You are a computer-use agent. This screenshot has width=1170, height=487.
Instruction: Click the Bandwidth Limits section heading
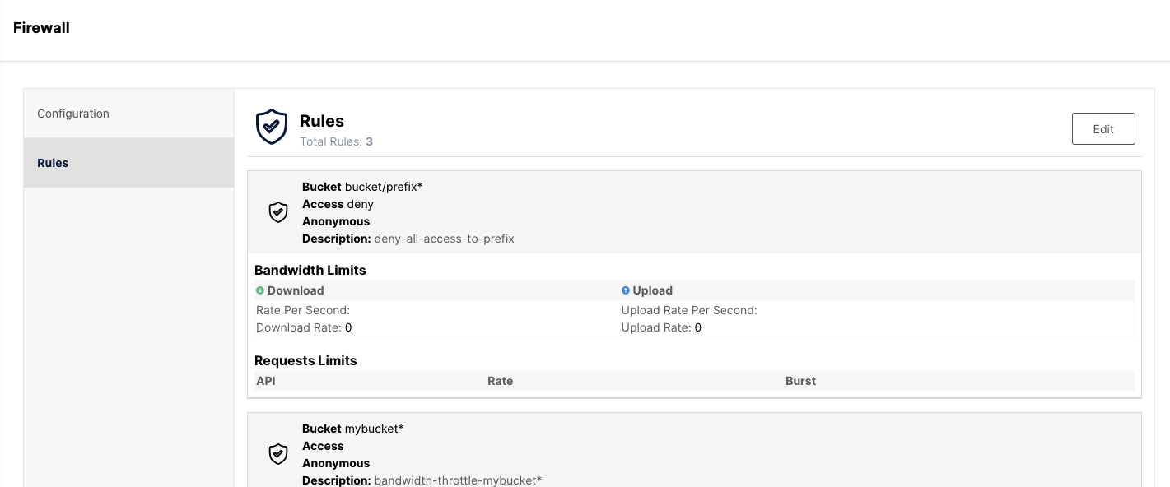310,270
